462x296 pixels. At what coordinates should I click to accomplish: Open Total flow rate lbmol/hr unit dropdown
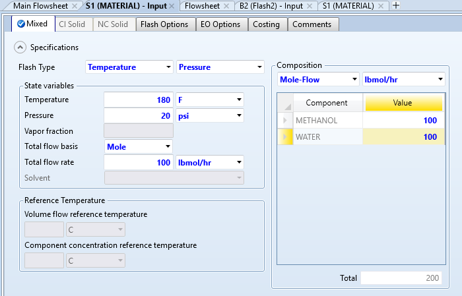coord(239,162)
